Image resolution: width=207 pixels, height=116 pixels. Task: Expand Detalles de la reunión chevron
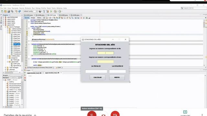[x=35, y=115]
